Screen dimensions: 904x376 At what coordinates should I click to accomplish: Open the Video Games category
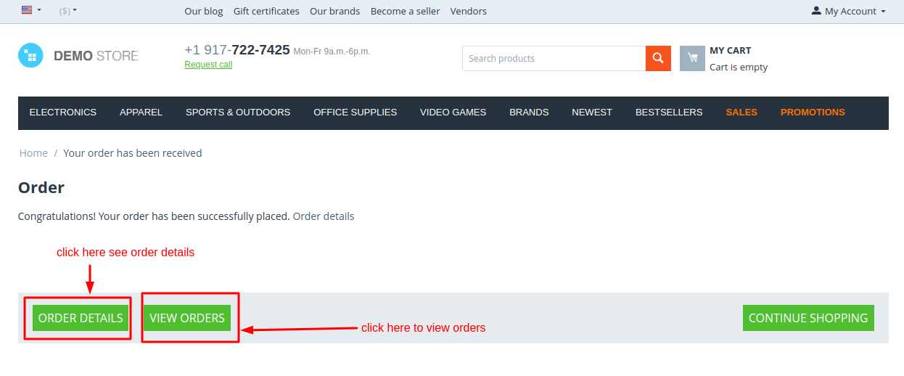tap(453, 113)
